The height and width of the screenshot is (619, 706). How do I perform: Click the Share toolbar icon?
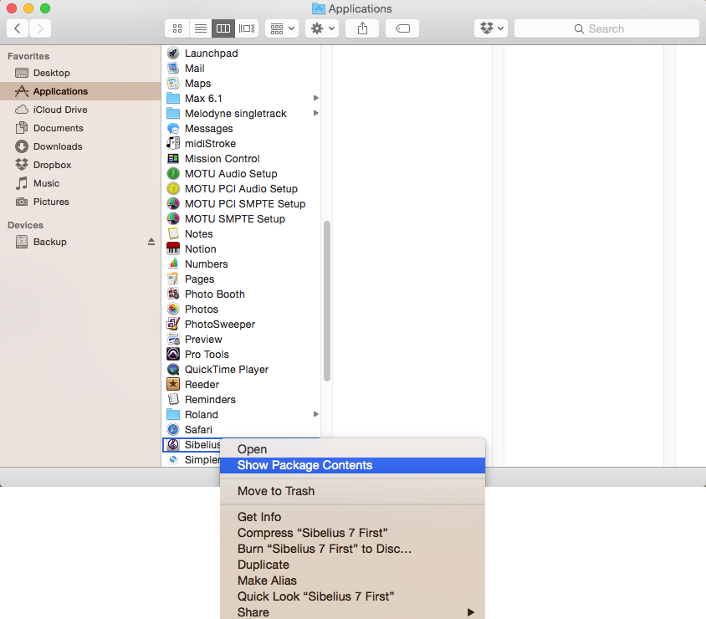[x=362, y=28]
